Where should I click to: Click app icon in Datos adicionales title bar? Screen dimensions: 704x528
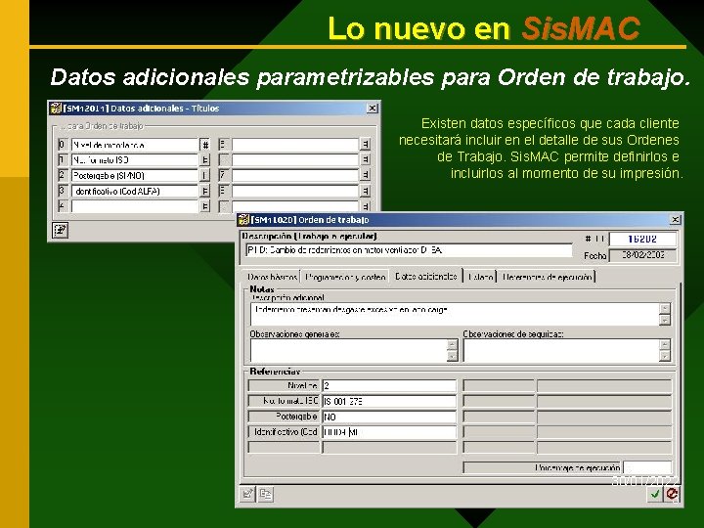click(x=56, y=109)
